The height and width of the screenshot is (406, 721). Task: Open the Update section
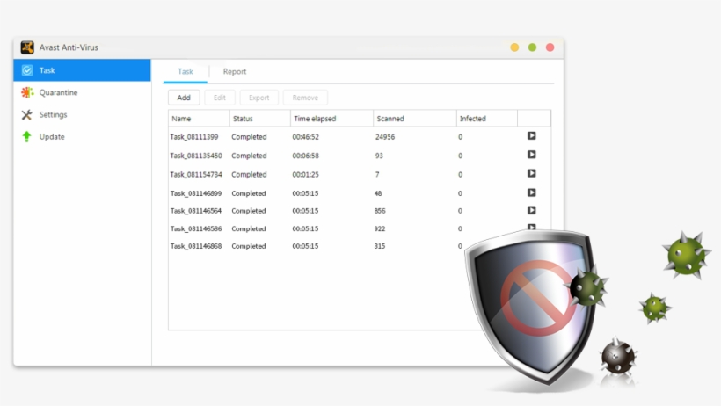pyautogui.click(x=52, y=136)
